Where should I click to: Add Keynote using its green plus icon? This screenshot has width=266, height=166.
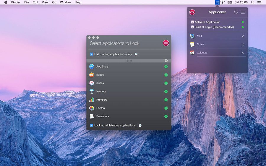166,92
